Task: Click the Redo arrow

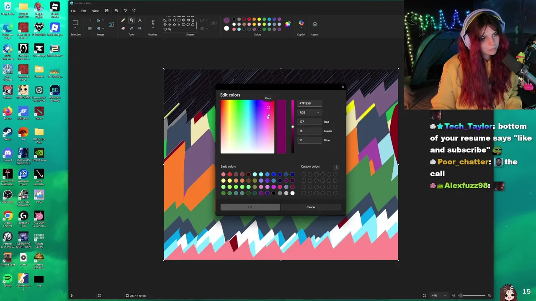Action: [134, 10]
